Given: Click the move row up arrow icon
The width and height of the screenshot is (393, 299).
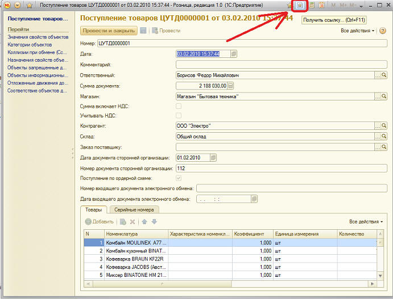Looking at the screenshot, I should [x=144, y=222].
